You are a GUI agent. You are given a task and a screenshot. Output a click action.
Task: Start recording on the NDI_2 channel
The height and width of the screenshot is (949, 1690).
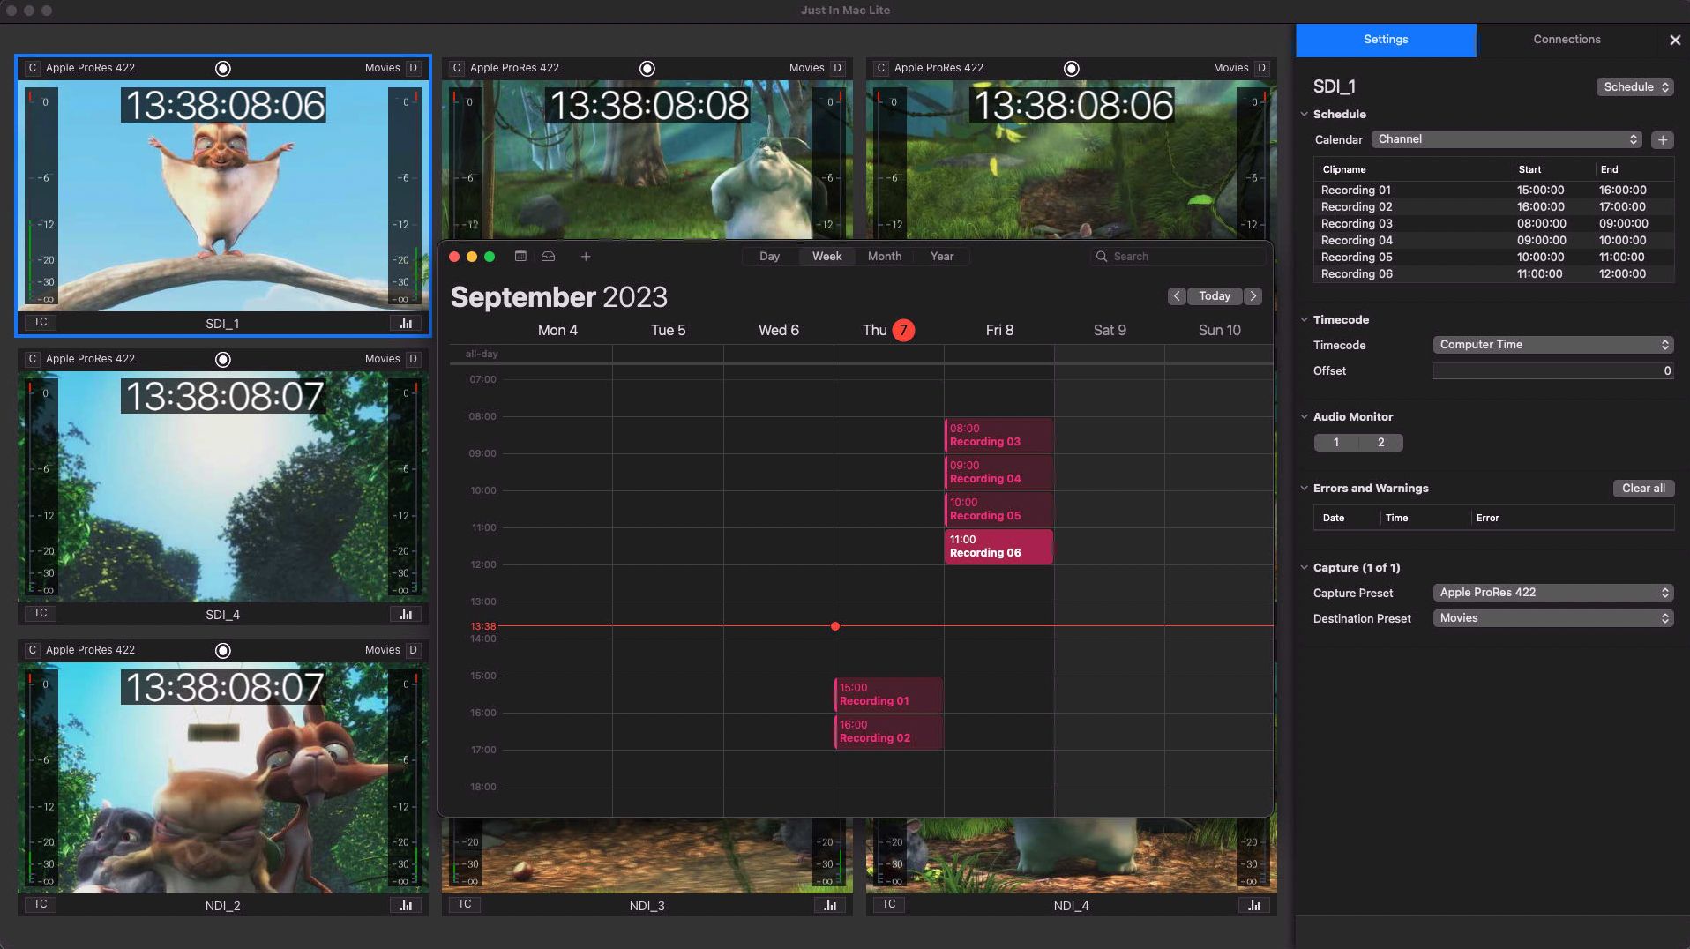(223, 651)
